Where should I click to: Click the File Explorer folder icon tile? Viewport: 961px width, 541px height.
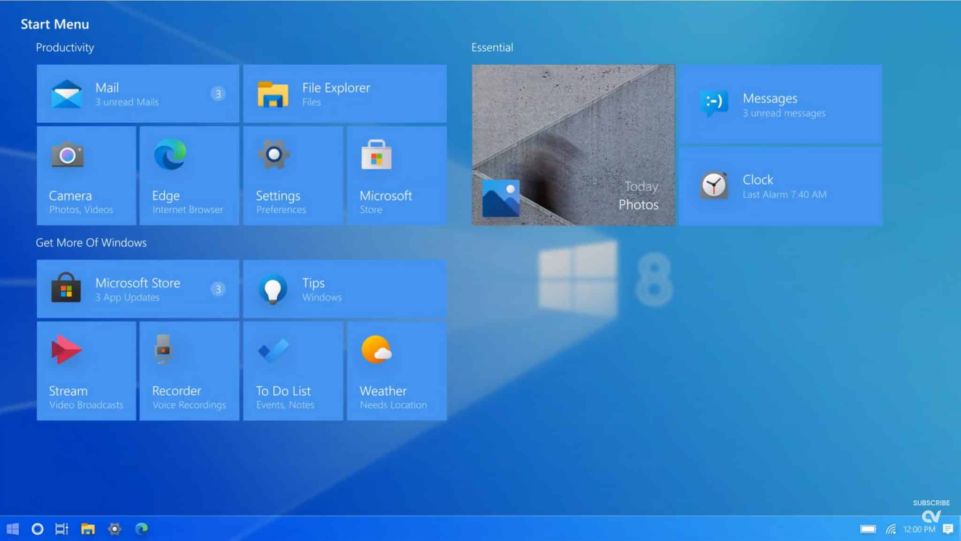(x=273, y=94)
